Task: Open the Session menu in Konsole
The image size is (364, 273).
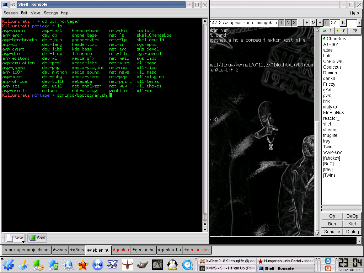Action: pos(10,13)
